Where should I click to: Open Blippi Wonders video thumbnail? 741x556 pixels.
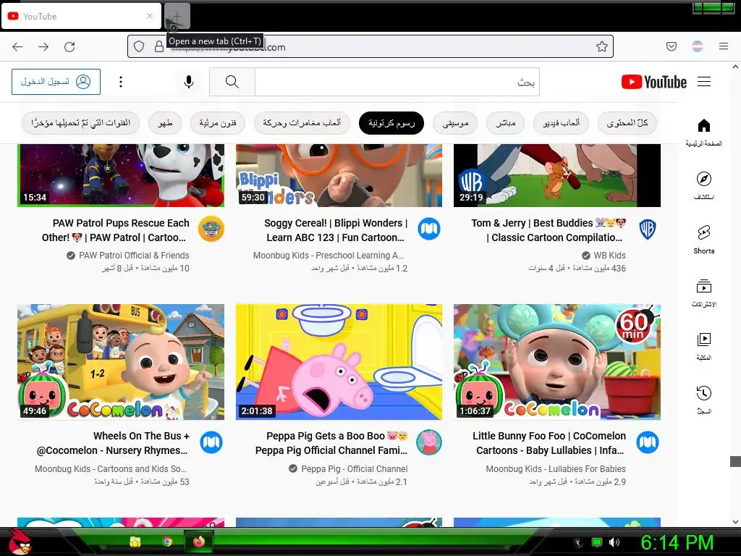coord(339,175)
